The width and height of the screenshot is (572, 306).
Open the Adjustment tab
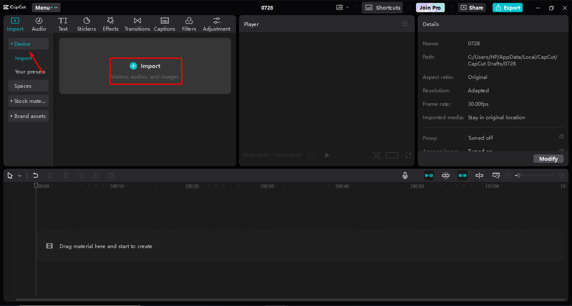coord(217,24)
